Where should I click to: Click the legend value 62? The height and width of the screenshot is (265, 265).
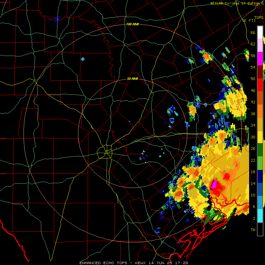click(253, 44)
